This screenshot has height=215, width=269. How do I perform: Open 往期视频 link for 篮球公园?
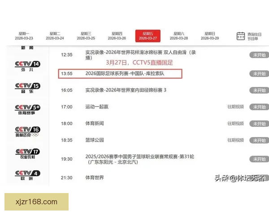click(235, 140)
